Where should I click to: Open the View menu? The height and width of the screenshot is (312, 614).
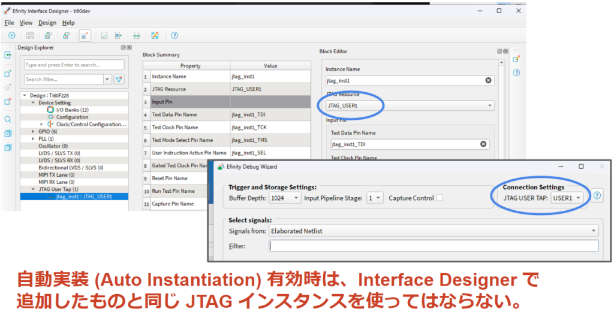click(26, 23)
